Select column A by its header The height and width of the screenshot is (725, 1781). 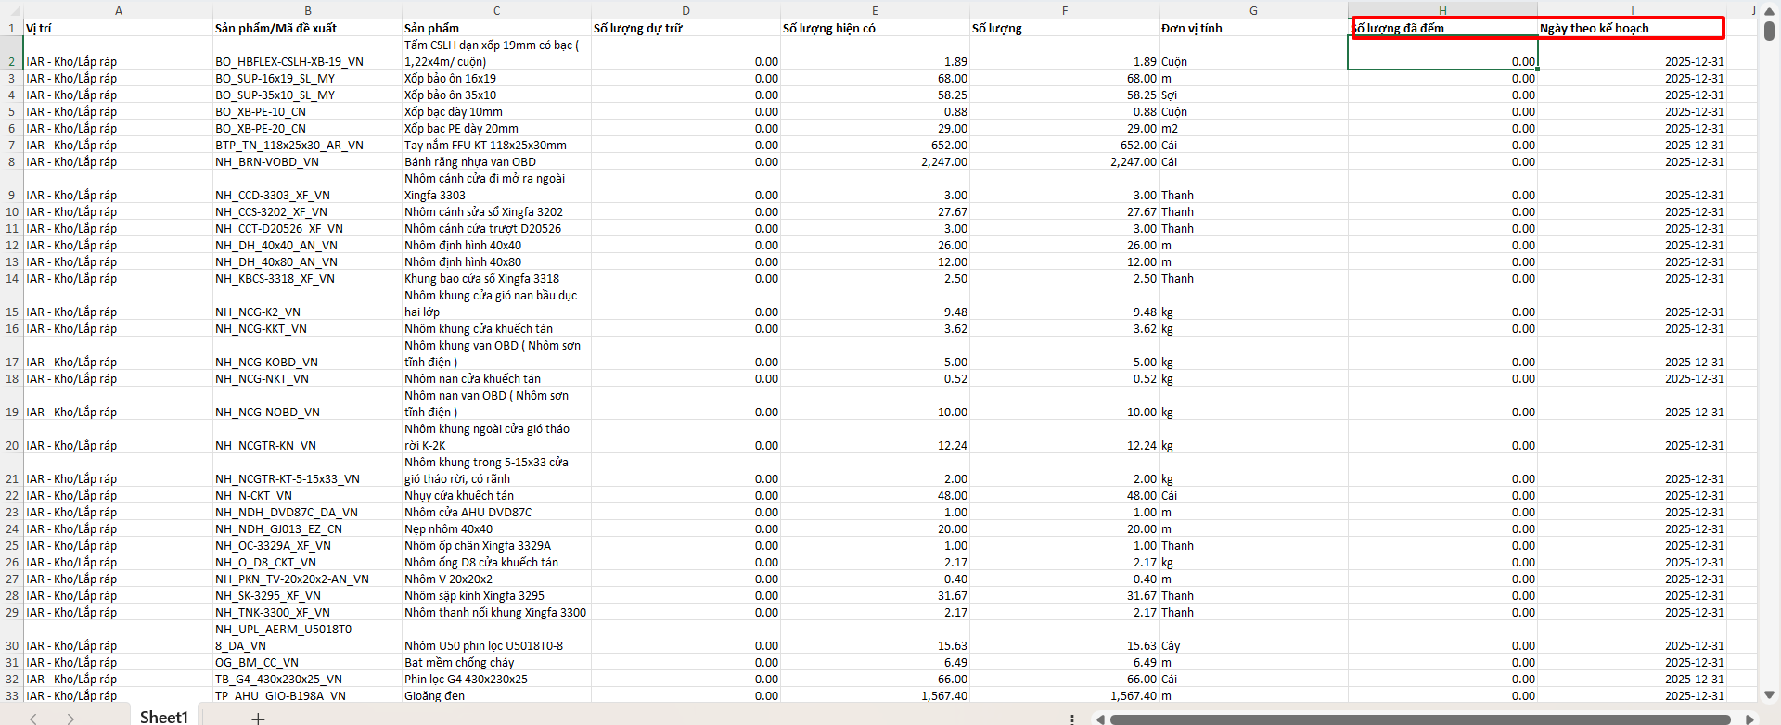coord(118,10)
